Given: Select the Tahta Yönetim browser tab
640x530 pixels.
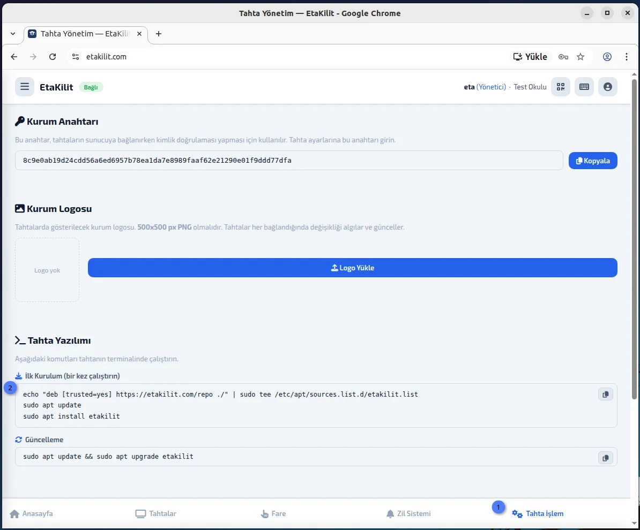Looking at the screenshot, I should 85,34.
